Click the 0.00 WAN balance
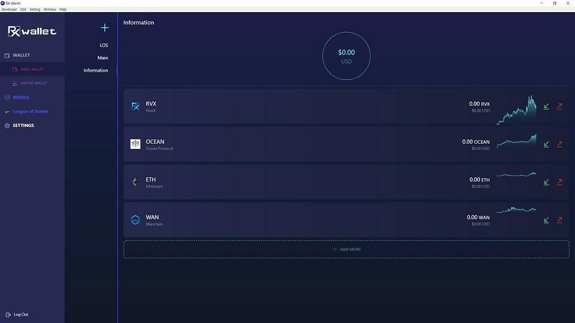The height and width of the screenshot is (323, 575). 478,217
